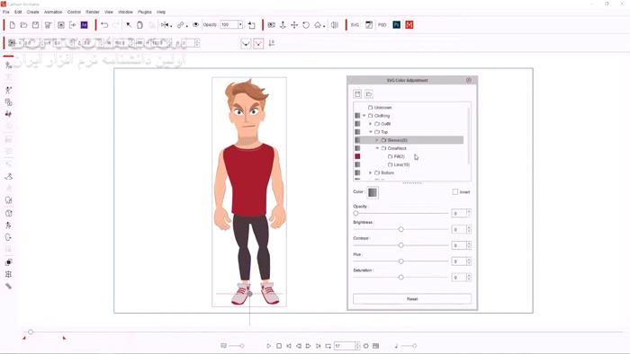Click the Photoshop Ps launch icon
This screenshot has width=630, height=354.
397,25
